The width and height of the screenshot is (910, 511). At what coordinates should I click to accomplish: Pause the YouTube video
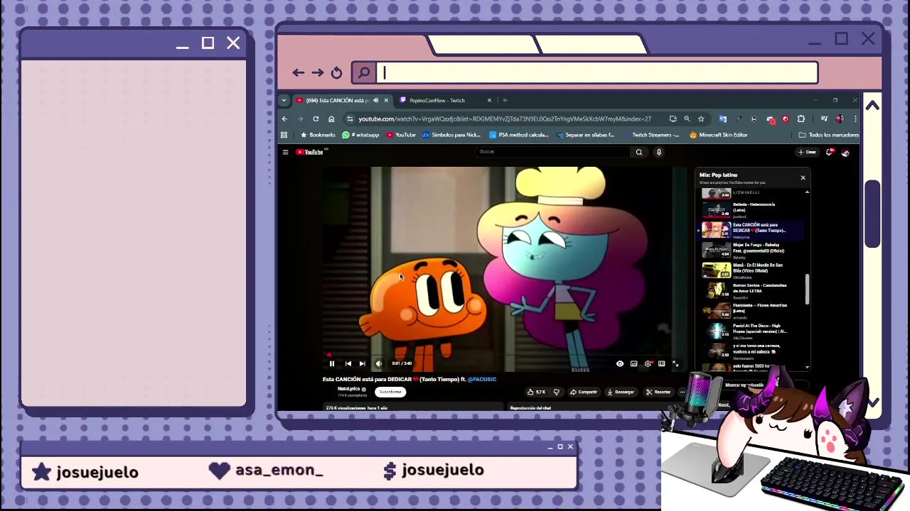[331, 363]
